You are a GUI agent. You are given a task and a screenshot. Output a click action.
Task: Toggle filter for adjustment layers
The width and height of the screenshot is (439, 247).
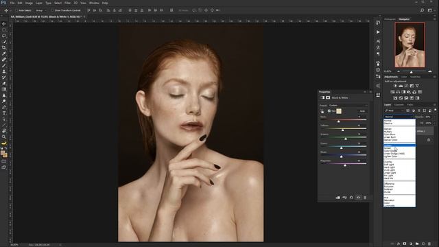pyautogui.click(x=414, y=111)
